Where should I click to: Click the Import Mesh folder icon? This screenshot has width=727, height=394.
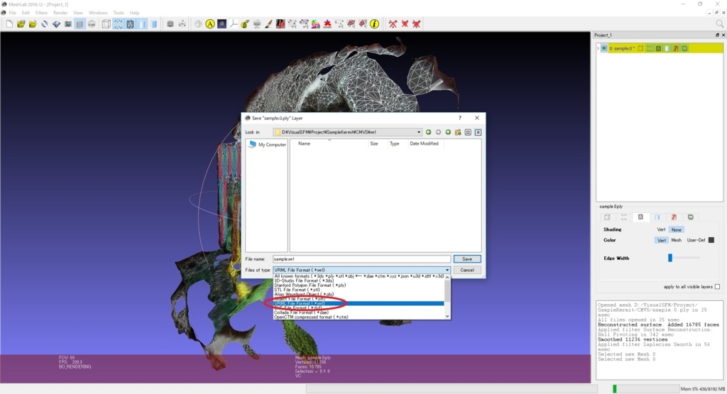33,24
